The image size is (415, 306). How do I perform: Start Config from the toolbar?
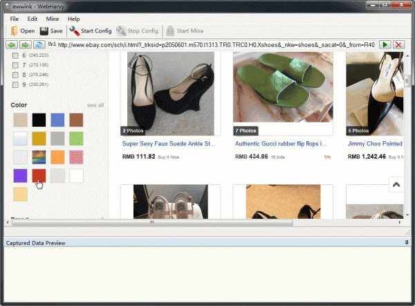point(91,31)
